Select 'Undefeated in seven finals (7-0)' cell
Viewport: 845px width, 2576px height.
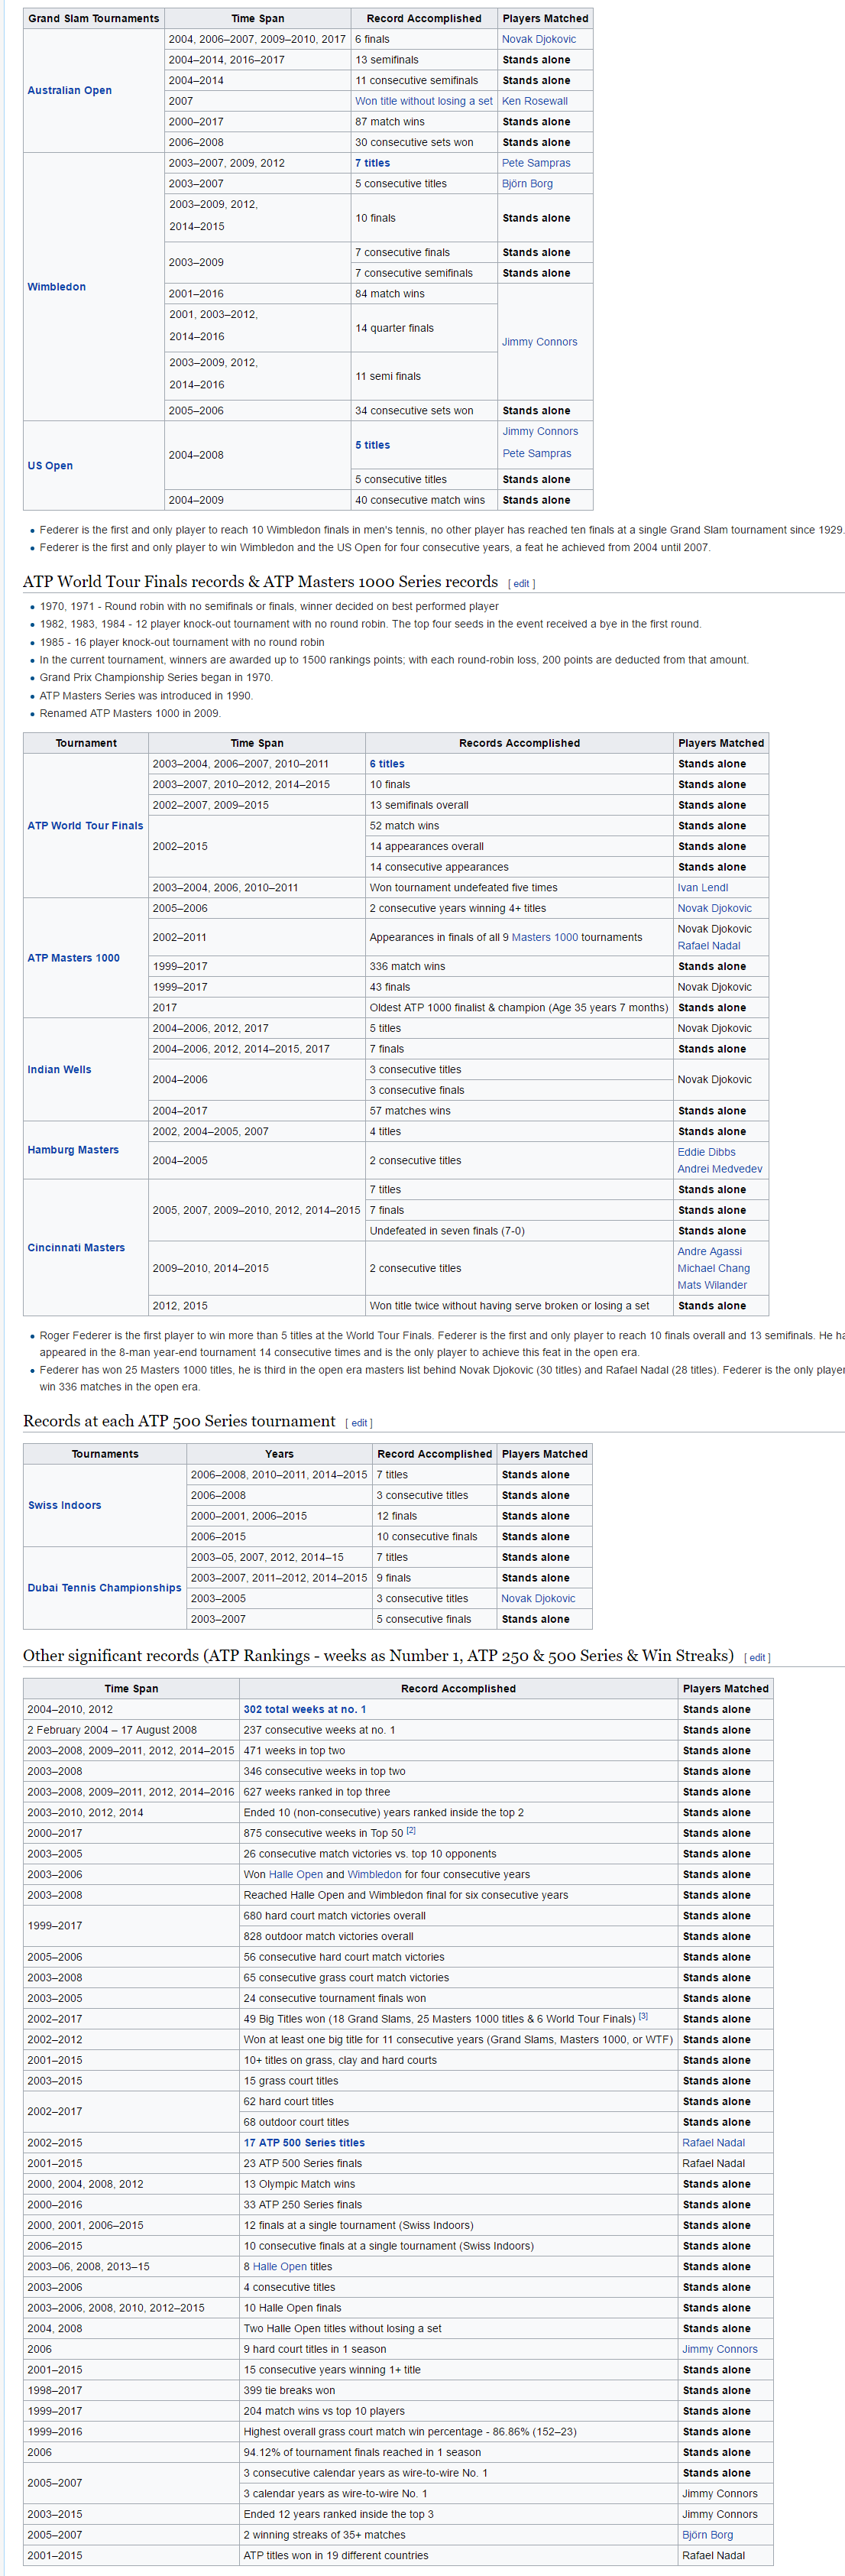click(x=519, y=1231)
